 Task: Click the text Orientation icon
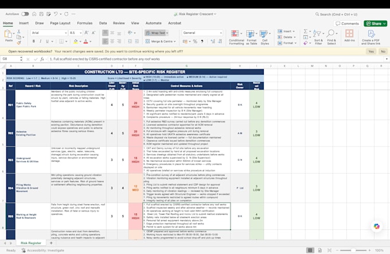click(130, 33)
